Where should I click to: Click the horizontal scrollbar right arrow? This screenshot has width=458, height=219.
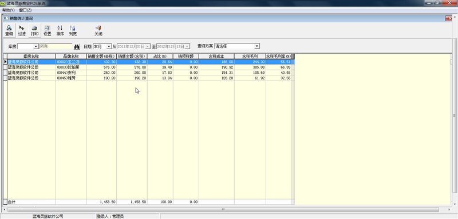(x=449, y=210)
